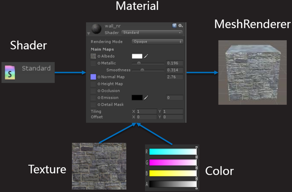The width and height of the screenshot is (292, 192).
Task: Click the wall_nr material preview sphere
Action: [96, 29]
